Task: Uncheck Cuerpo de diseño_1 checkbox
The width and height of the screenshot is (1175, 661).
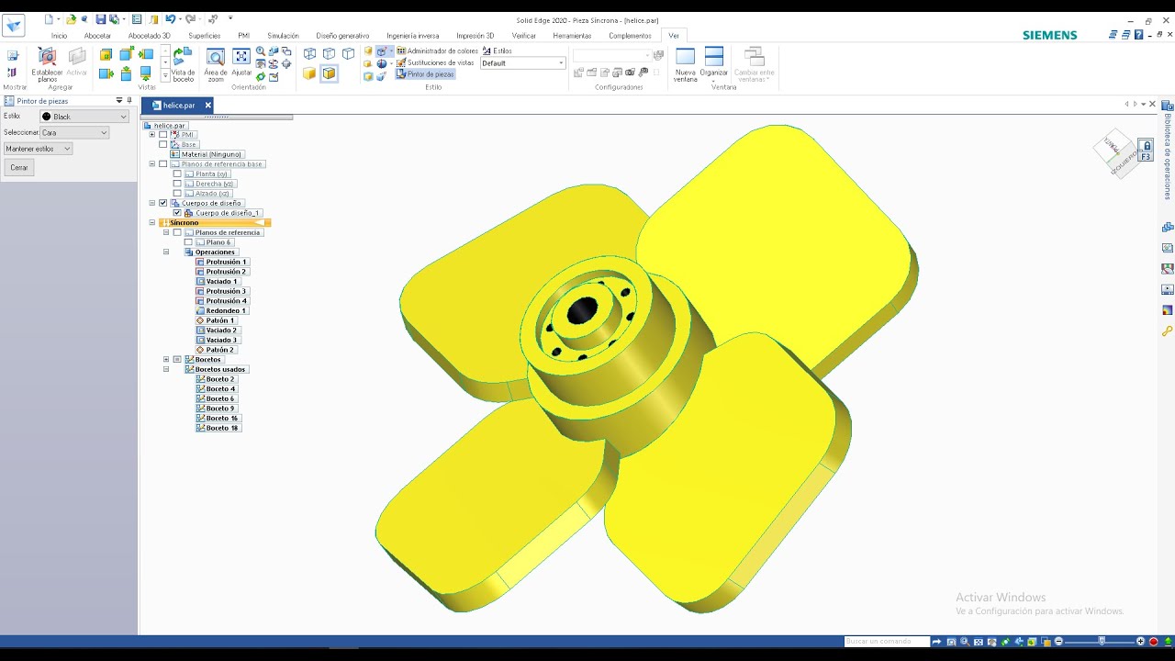Action: pyautogui.click(x=177, y=213)
